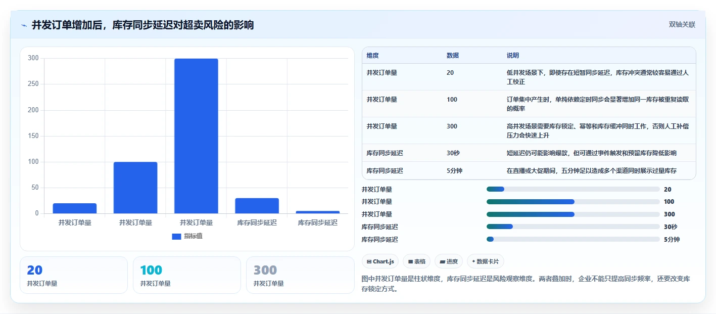
Task: Click the table description starting 短延迟仍可能影响爆款
Action: pyautogui.click(x=592, y=153)
